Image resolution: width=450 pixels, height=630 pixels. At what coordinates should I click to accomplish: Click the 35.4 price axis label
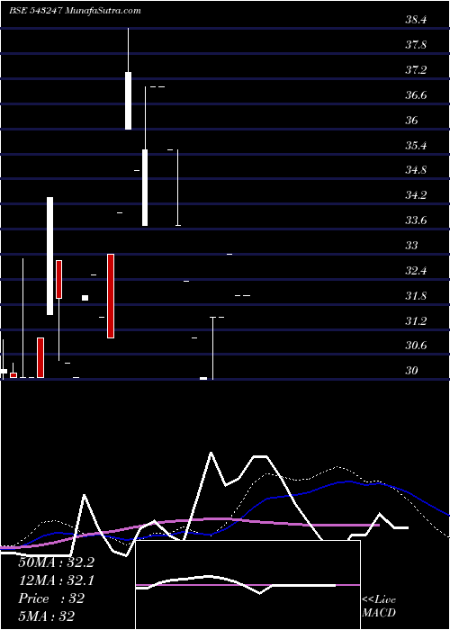click(x=416, y=146)
